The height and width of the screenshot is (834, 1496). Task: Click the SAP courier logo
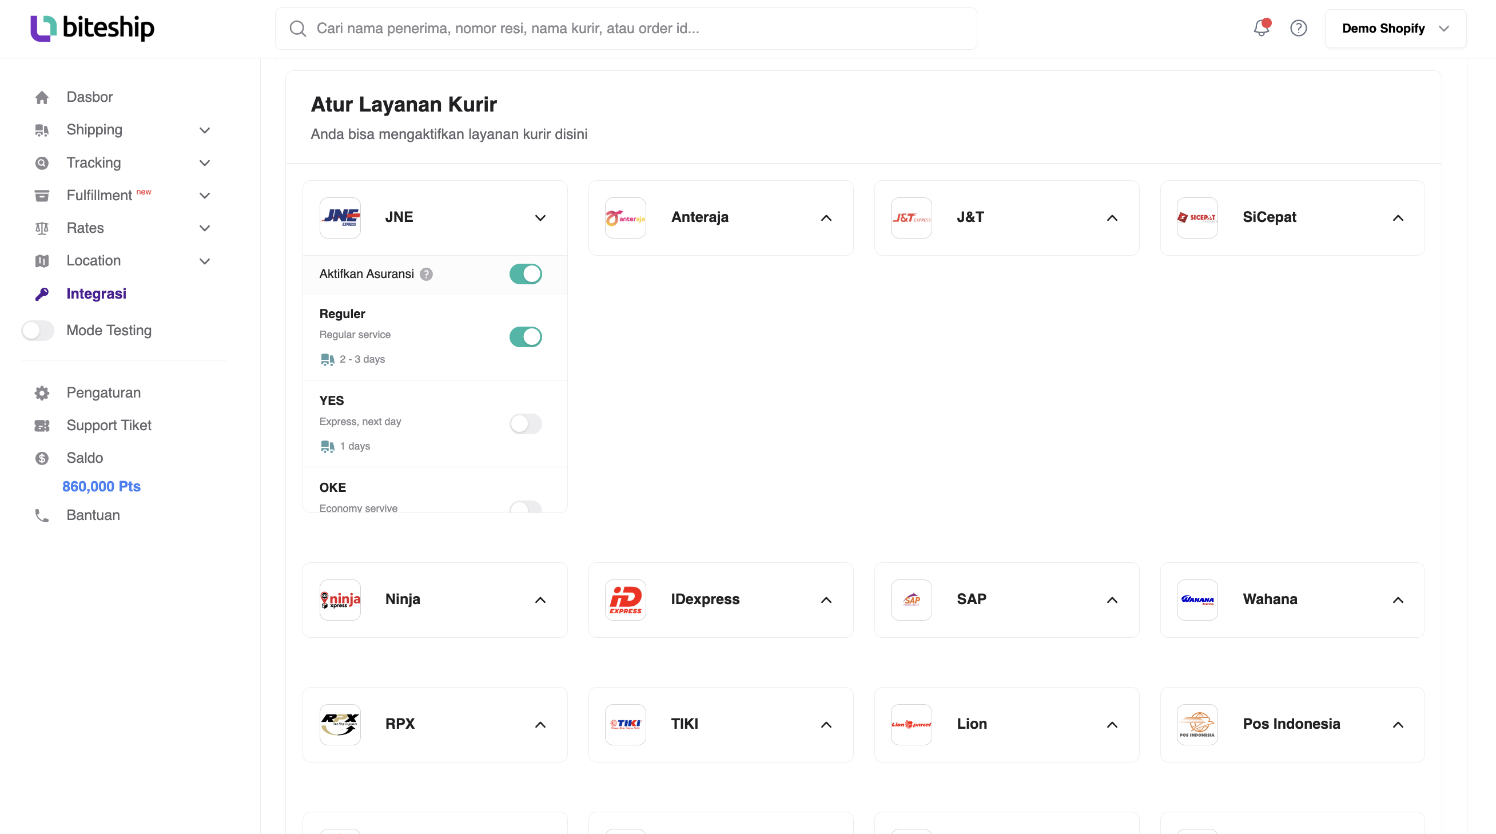pyautogui.click(x=912, y=600)
